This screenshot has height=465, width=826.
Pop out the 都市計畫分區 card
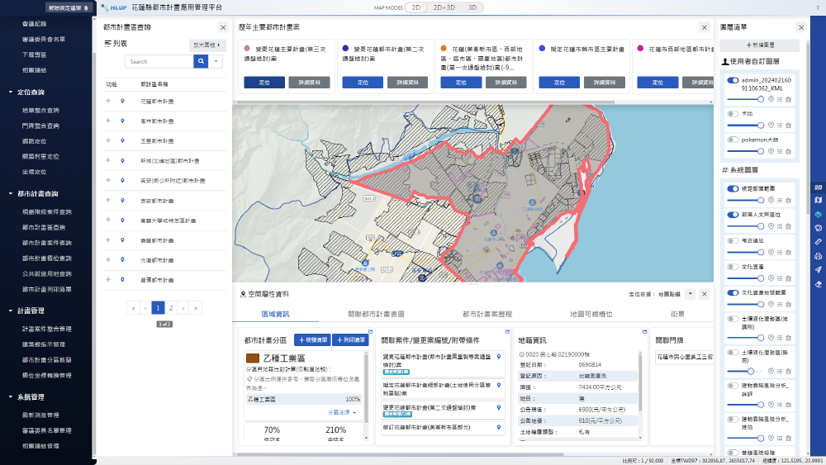pos(370,332)
